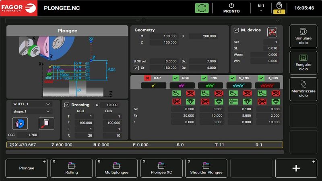Toggle the green diamond icon under RGH
Image resolution: width=322 pixels, height=181 pixels.
tap(190, 102)
